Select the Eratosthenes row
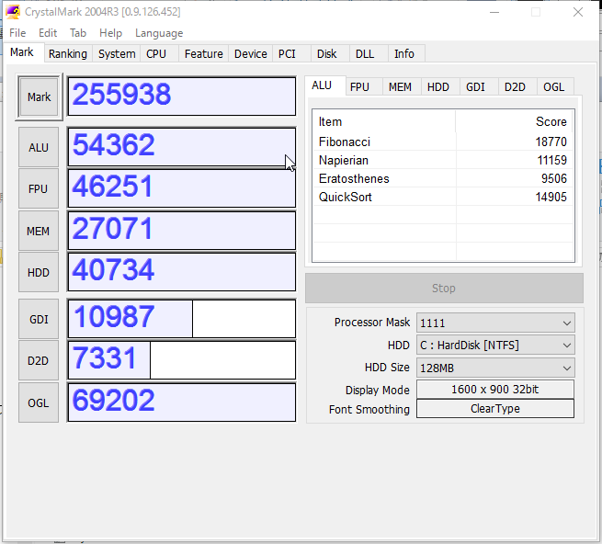The height and width of the screenshot is (544, 602). click(443, 178)
